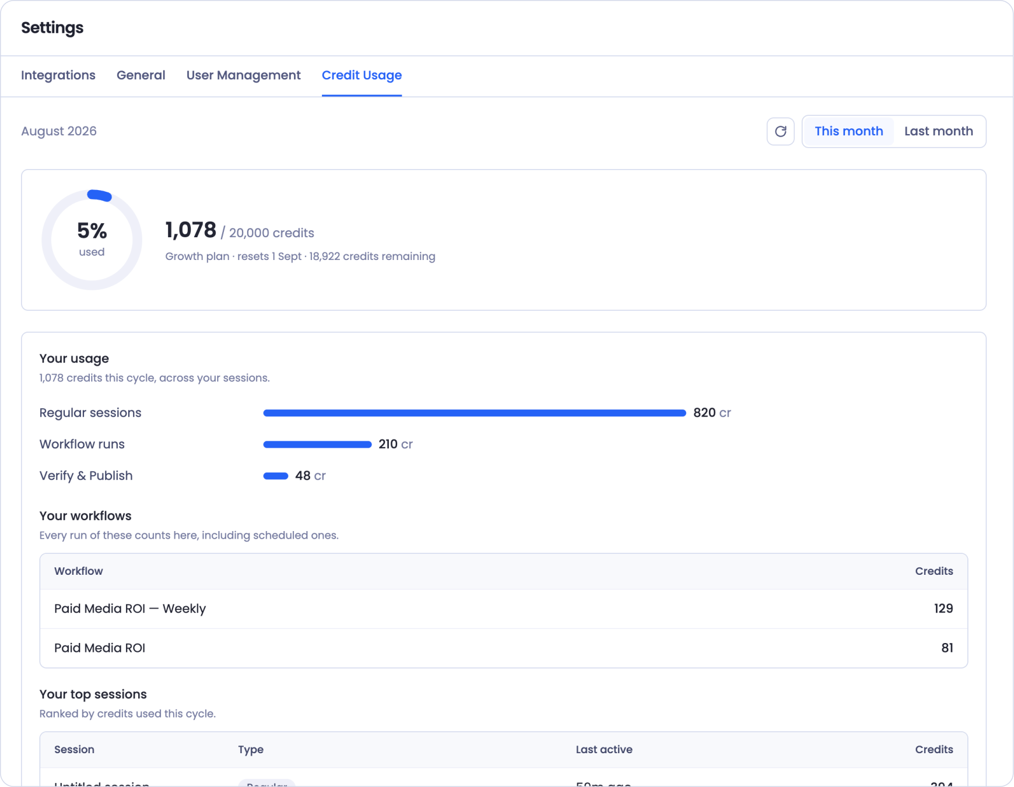
Task: Switch to the Integrations tab
Action: point(58,75)
